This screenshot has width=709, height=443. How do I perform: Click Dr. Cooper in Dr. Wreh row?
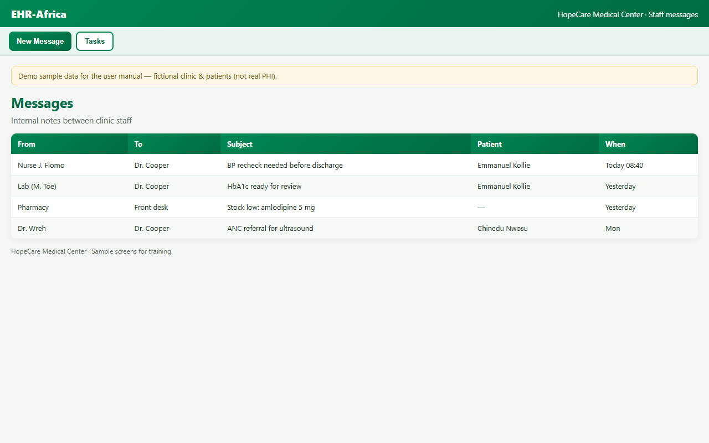coord(152,228)
